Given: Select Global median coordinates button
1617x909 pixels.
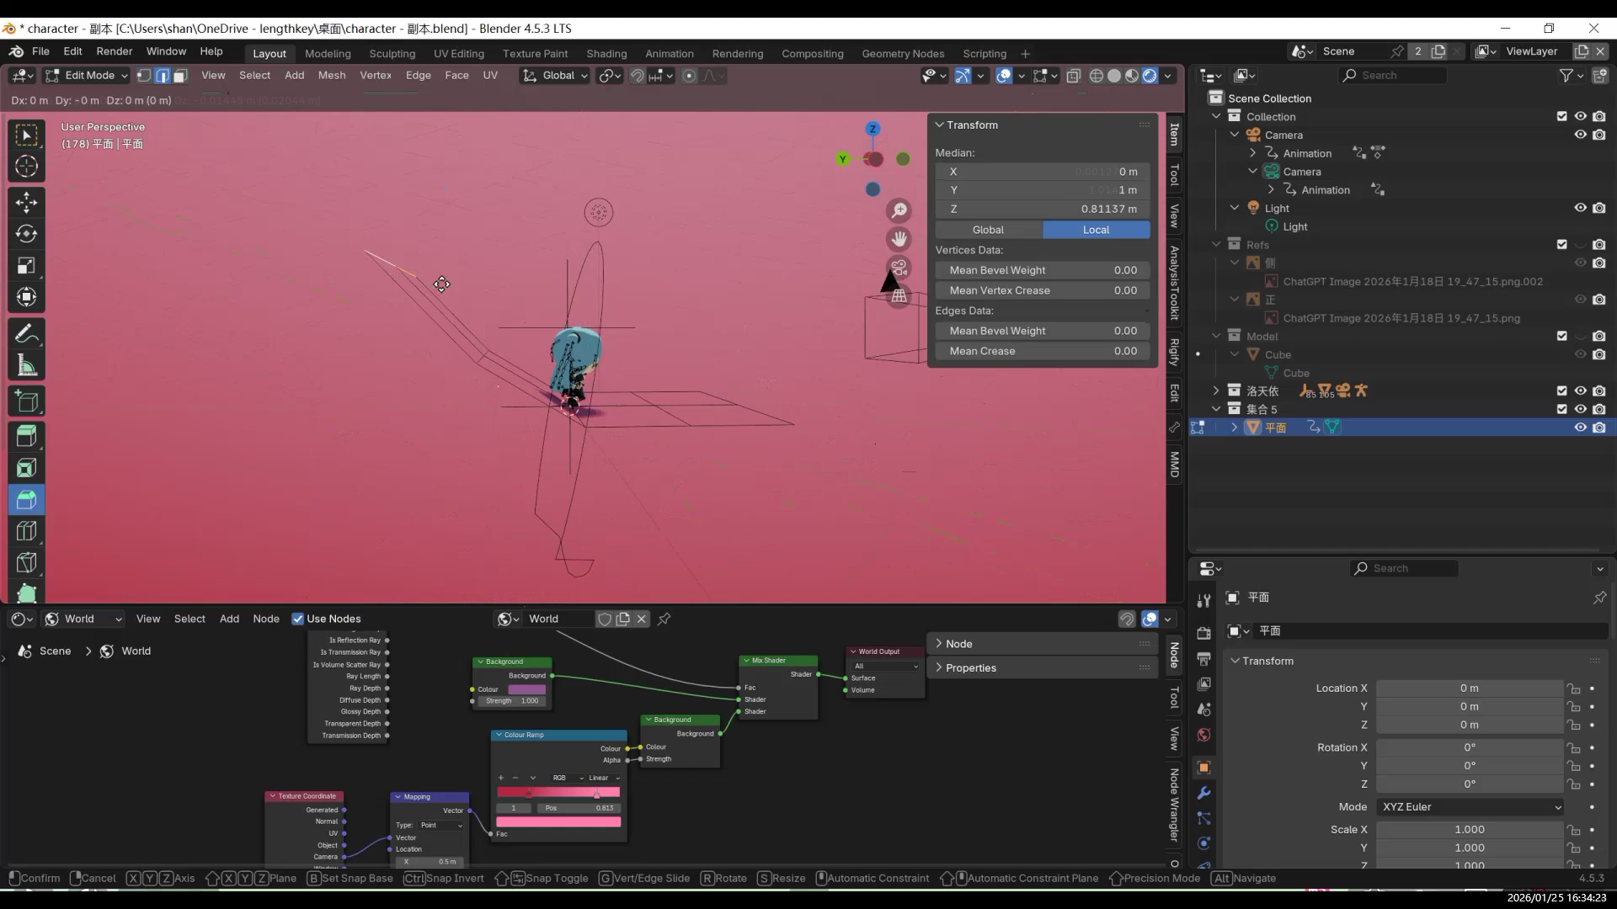Looking at the screenshot, I should coord(988,230).
